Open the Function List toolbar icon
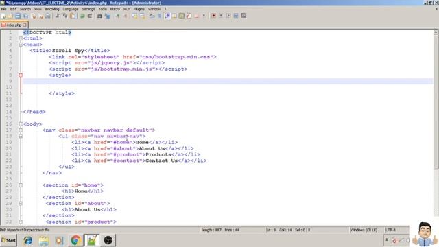Viewport: 439px width, 247px height. point(189,16)
